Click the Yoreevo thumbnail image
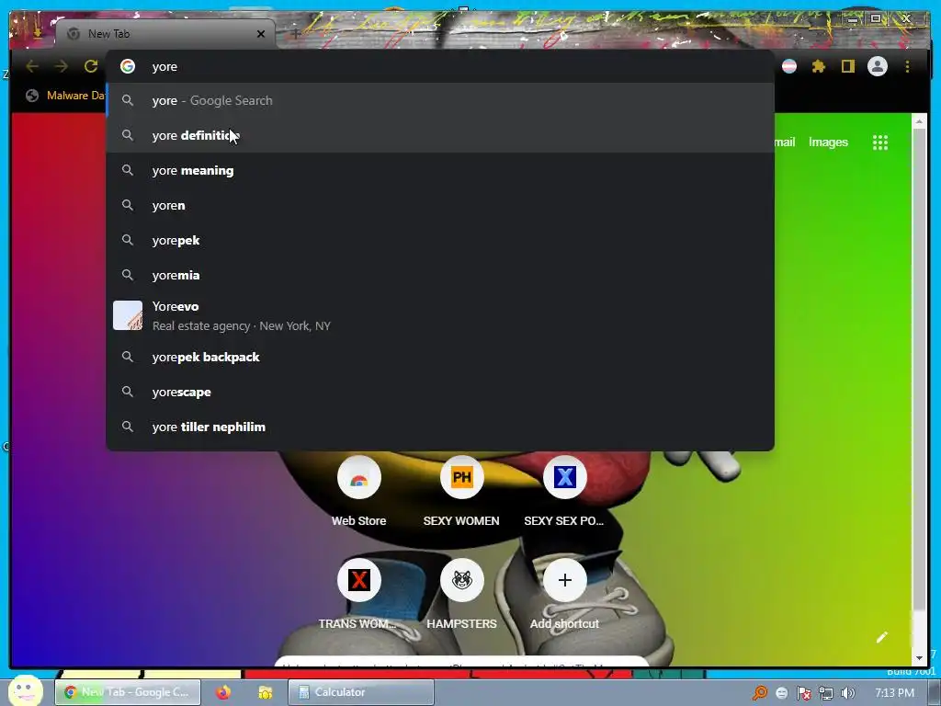Image resolution: width=941 pixels, height=706 pixels. coord(128,315)
